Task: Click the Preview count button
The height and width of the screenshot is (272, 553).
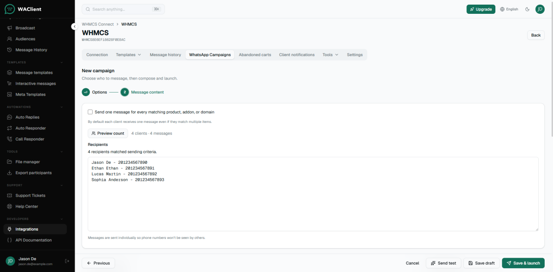Action: 108,133
